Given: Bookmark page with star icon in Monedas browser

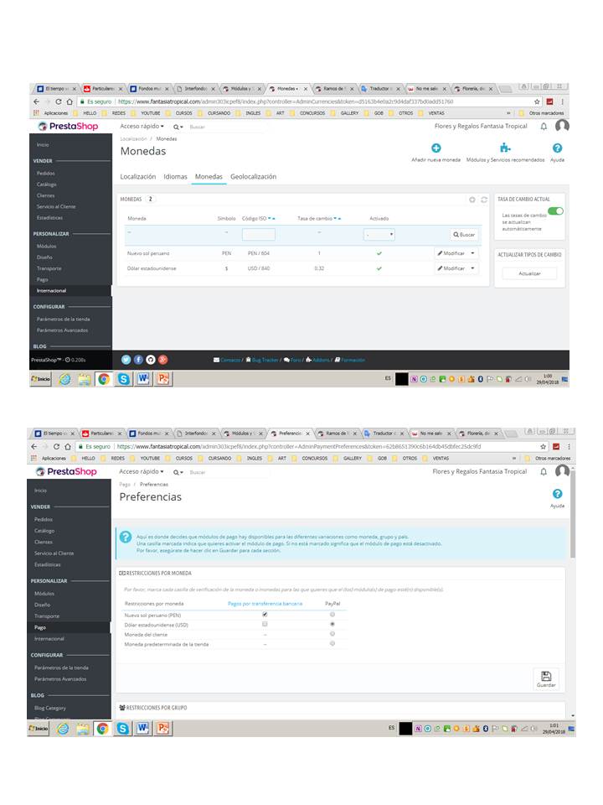Looking at the screenshot, I should 537,101.
